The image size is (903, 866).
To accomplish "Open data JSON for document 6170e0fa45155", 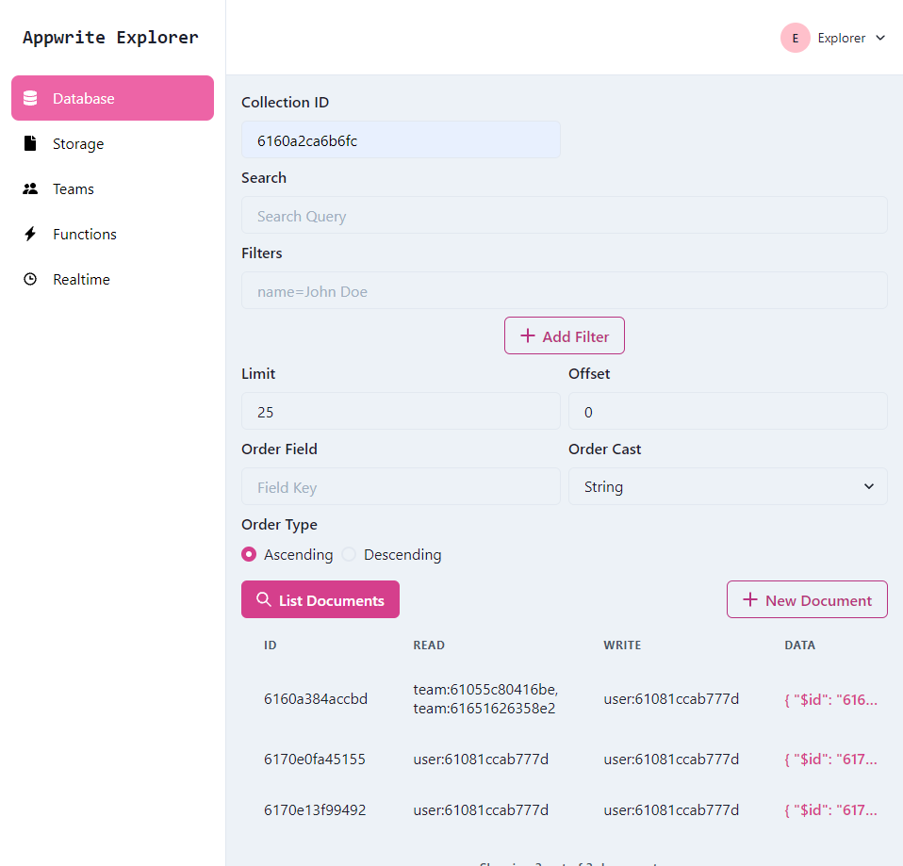I will tap(831, 760).
